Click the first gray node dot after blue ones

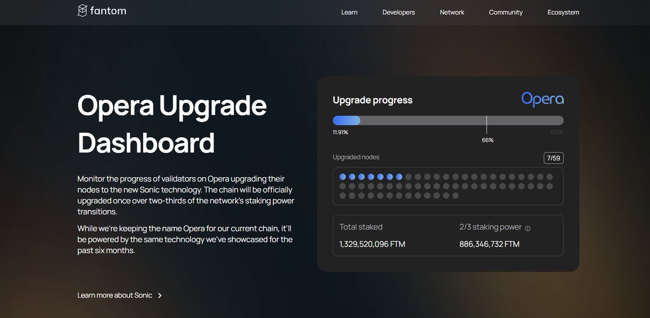pos(408,176)
